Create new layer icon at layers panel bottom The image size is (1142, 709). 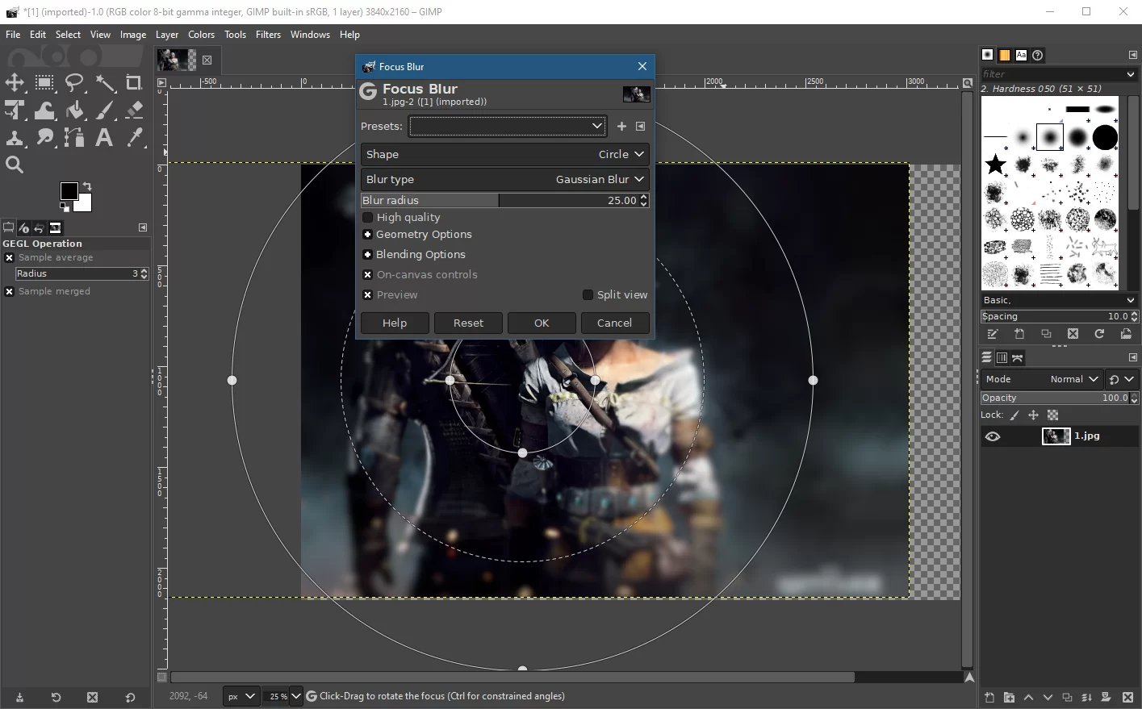[x=989, y=698]
